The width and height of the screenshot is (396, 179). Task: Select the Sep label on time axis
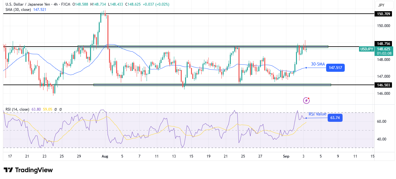click(x=286, y=156)
